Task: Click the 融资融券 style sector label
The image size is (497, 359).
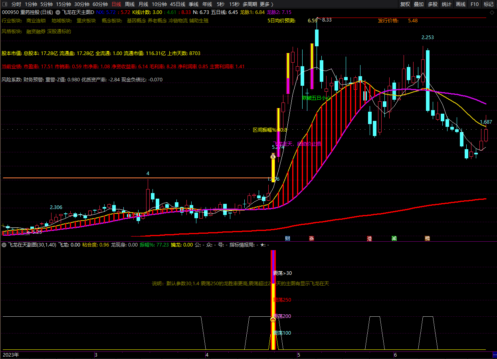Action: (36, 31)
